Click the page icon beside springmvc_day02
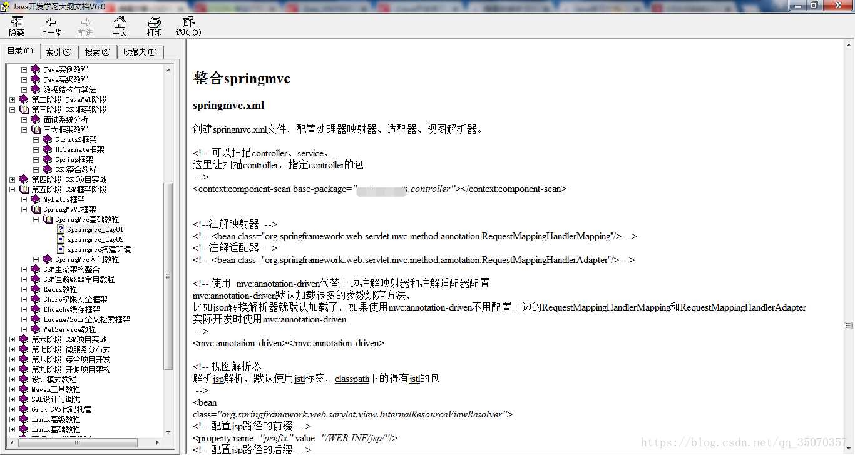This screenshot has height=455, width=855. point(60,239)
